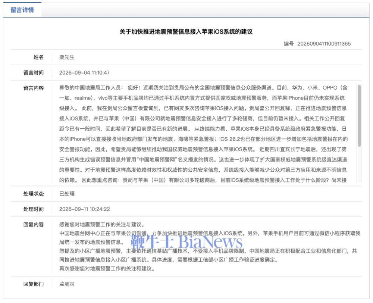Screen dimensions: 373x303
Task: Click the 处理时间 value 2026-09-11 10:24:22
Action: coord(84,209)
